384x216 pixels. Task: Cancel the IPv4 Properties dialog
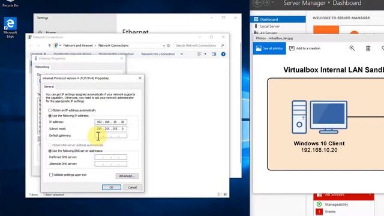pyautogui.click(x=132, y=187)
